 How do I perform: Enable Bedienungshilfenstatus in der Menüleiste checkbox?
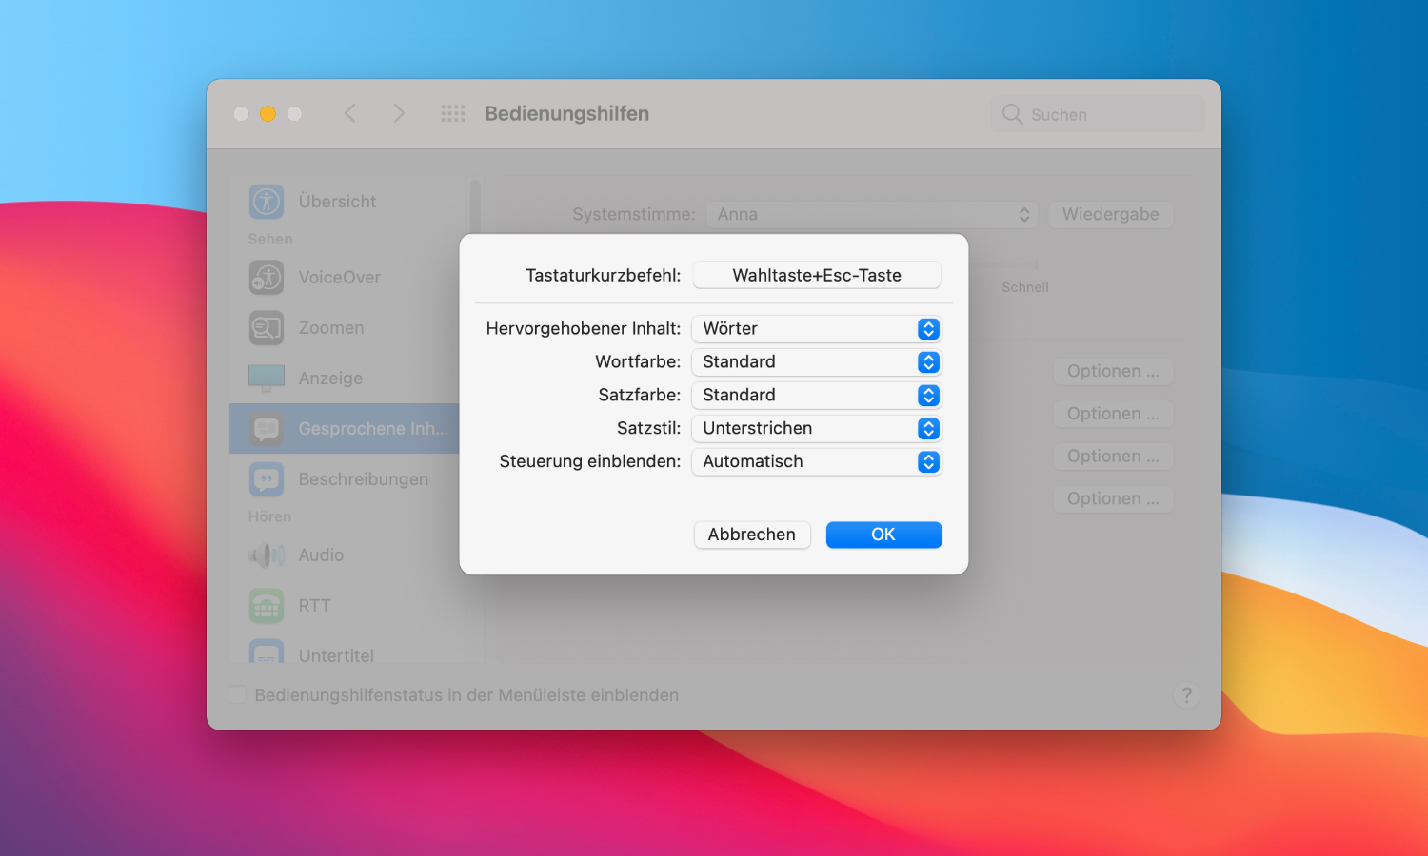click(x=238, y=695)
